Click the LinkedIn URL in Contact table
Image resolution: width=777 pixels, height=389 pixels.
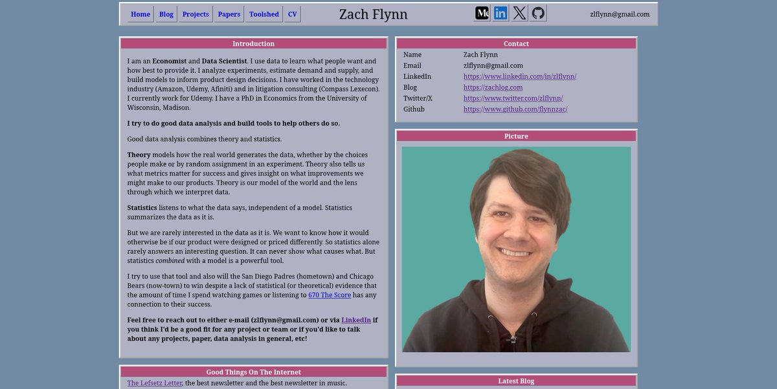pyautogui.click(x=519, y=76)
